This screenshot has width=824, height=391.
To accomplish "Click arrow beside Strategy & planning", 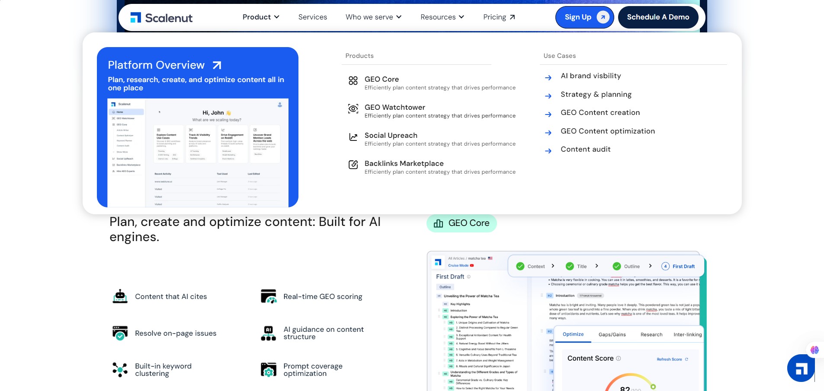I will coord(548,96).
